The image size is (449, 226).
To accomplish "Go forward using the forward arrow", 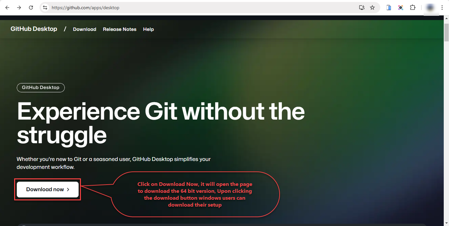I will [19, 7].
